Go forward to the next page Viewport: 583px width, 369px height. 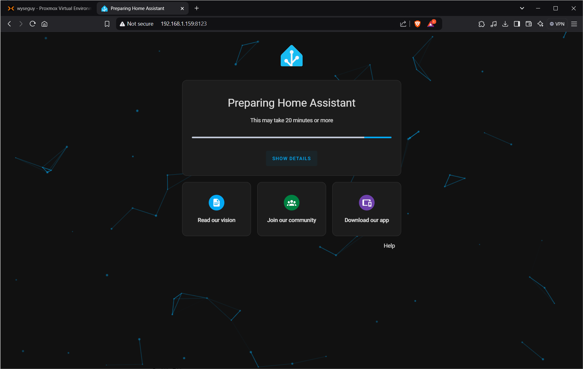click(x=21, y=24)
